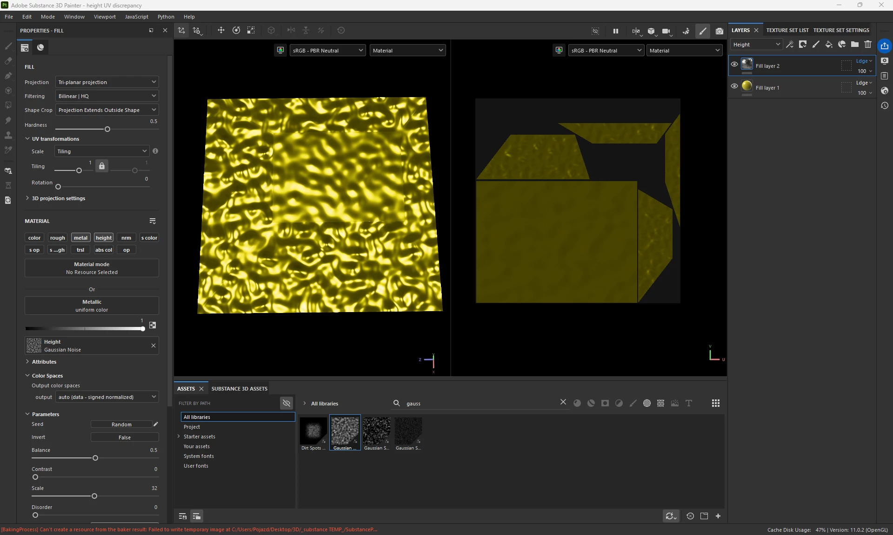Switch to Texture Set Settings tab
893x535 pixels.
coord(841,30)
